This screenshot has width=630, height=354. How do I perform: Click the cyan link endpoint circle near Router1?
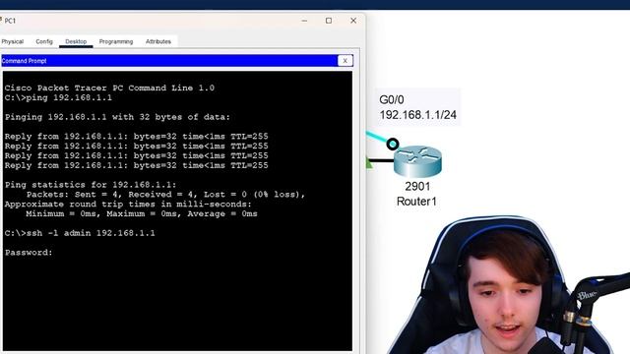(393, 144)
